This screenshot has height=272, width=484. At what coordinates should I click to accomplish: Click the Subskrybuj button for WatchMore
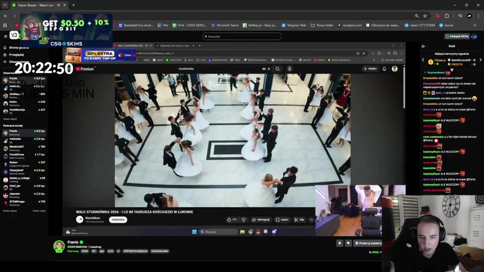point(118,219)
